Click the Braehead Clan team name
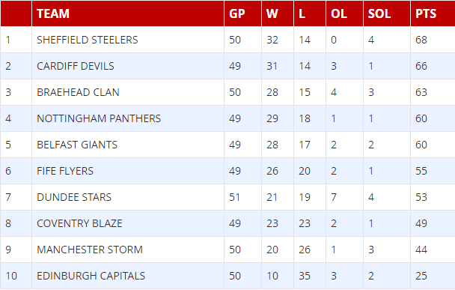455x290 pixels. 78,92
